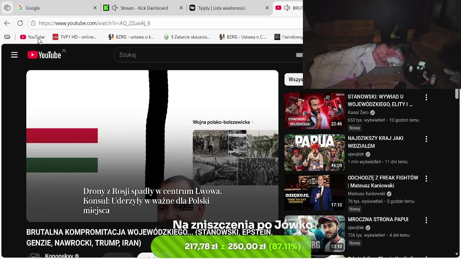Open the !!windowsy bookmark
Image resolution: width=461 pixels, height=259 pixels.
click(288, 37)
